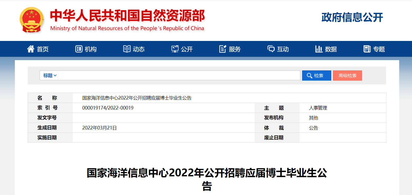Click the 人事管理 subject value
The height and width of the screenshot is (195, 412).
pyautogui.click(x=318, y=108)
